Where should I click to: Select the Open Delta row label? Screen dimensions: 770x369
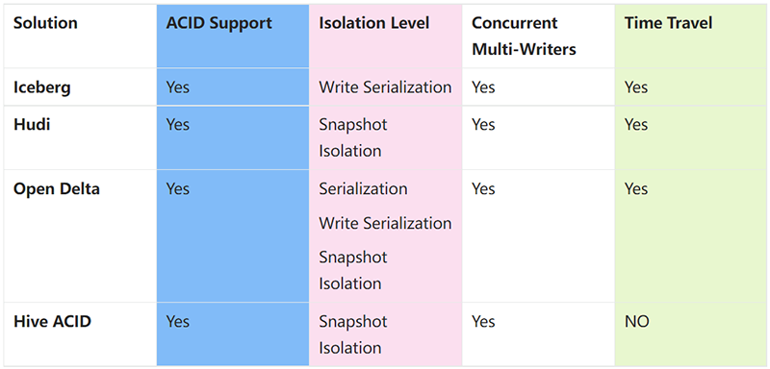point(56,188)
